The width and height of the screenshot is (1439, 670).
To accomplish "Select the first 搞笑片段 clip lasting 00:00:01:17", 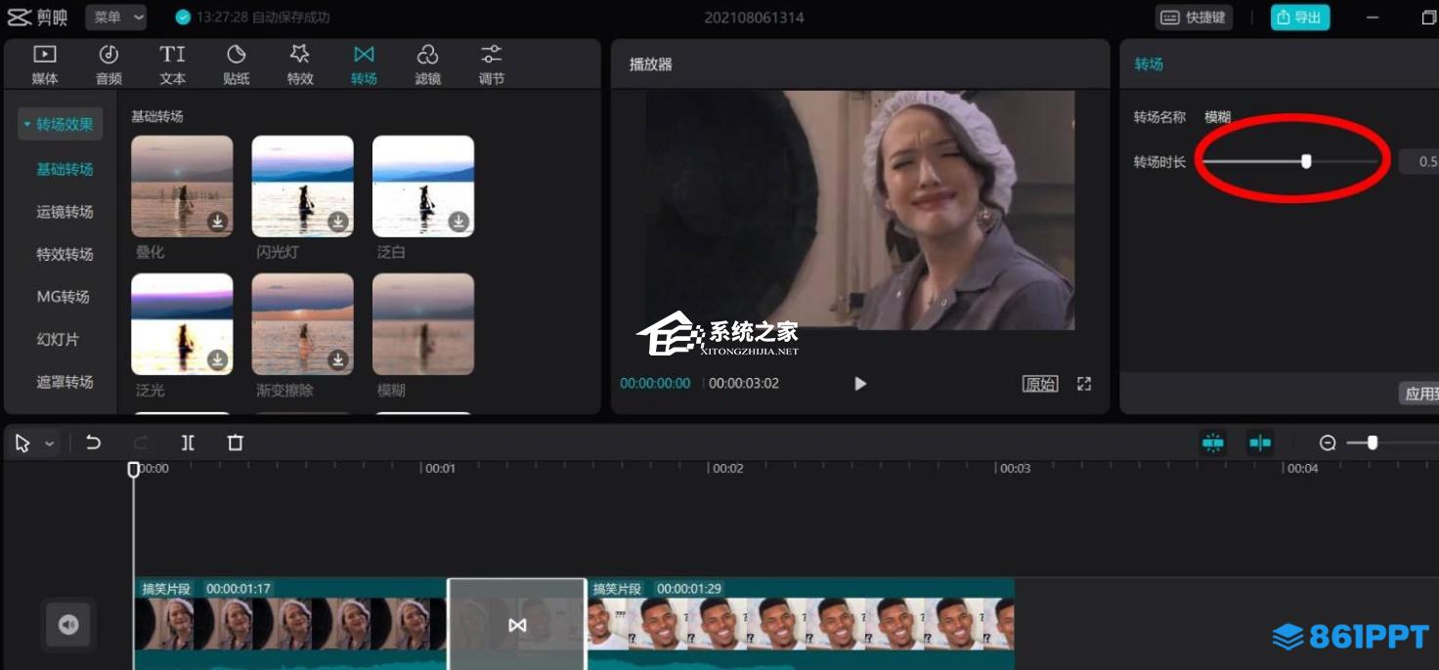I will [x=290, y=624].
